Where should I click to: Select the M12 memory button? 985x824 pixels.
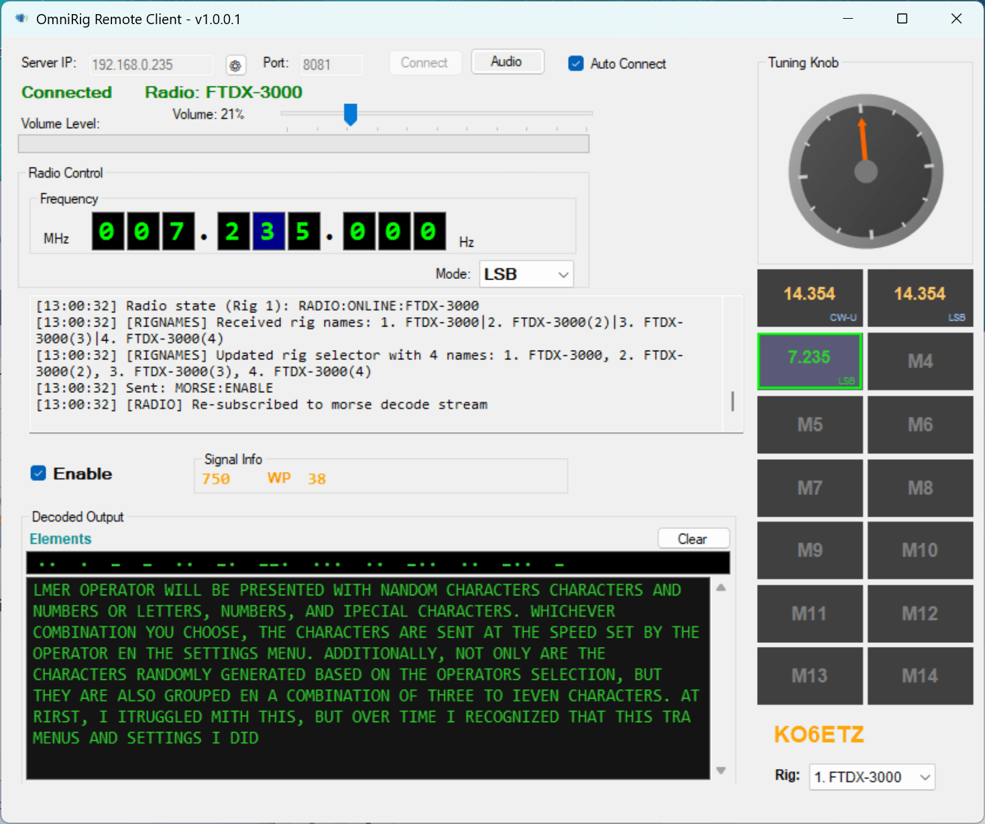(x=920, y=613)
